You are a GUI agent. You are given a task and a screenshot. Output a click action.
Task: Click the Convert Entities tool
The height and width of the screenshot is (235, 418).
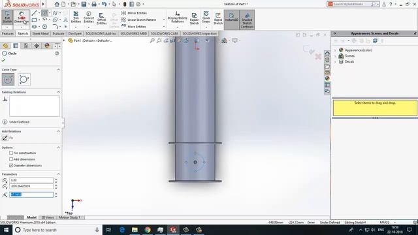89,18
